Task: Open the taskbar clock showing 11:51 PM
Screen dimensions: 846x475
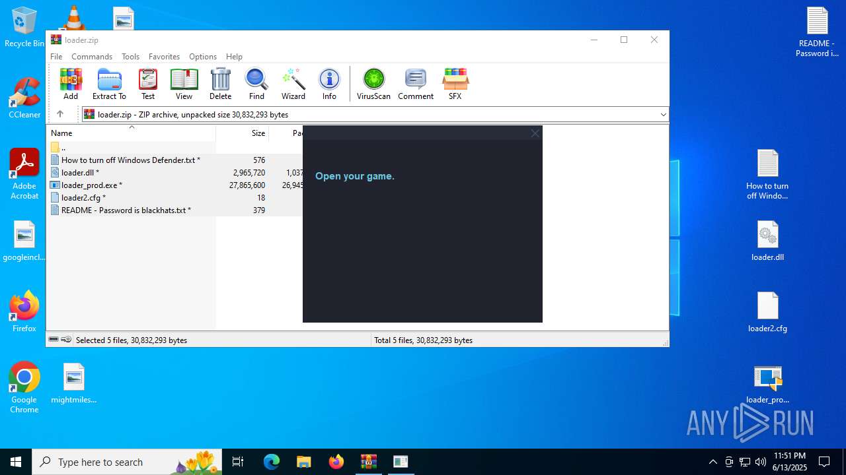Action: point(789,462)
